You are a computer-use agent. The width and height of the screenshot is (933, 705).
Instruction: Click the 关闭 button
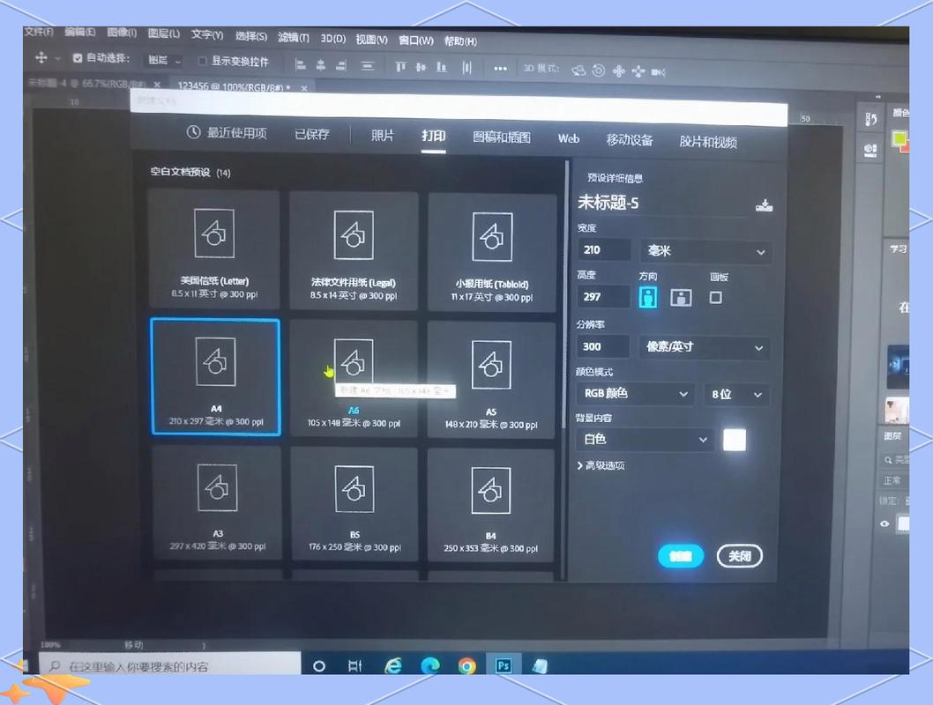point(740,556)
